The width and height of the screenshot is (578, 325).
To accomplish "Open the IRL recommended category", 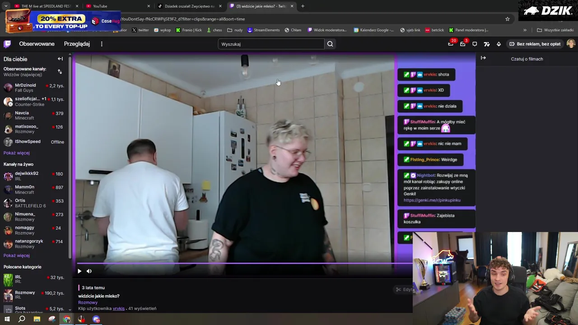I will click(x=34, y=279).
